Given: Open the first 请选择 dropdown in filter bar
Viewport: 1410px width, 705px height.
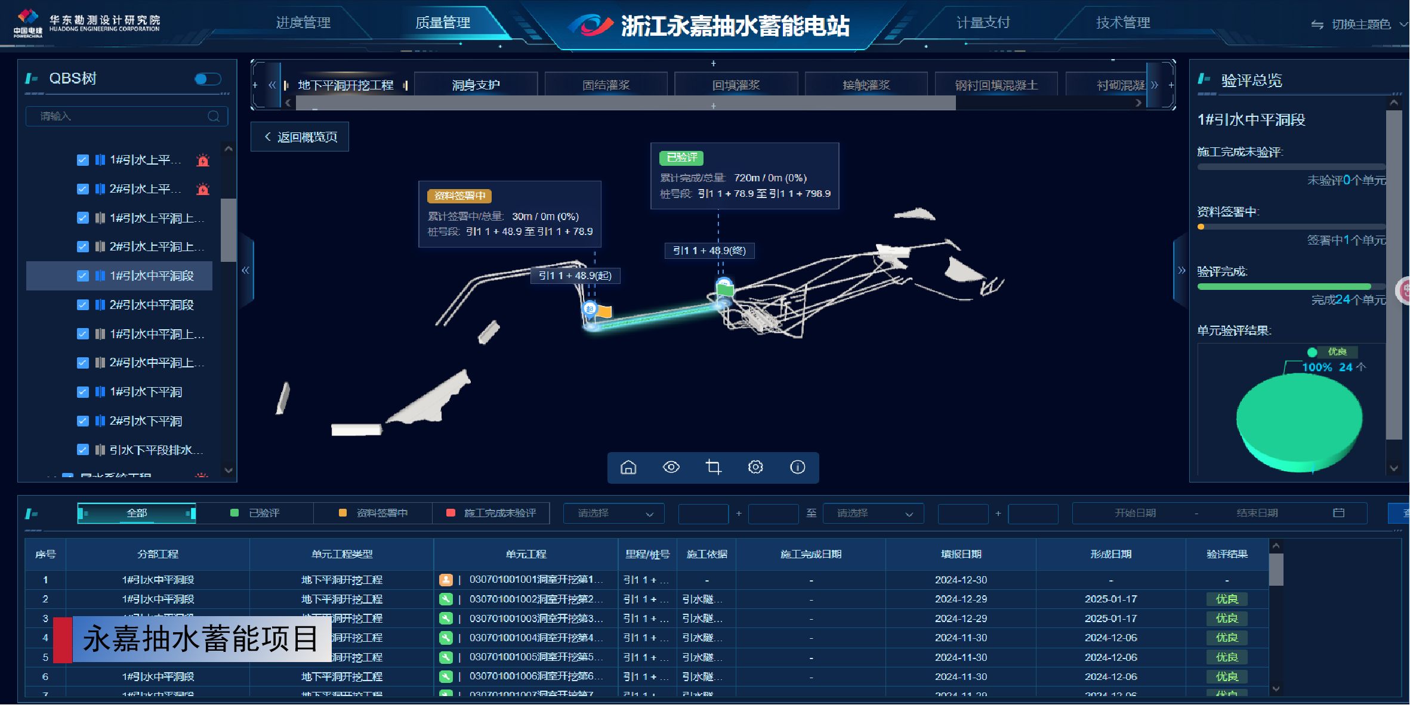Looking at the screenshot, I should point(613,514).
